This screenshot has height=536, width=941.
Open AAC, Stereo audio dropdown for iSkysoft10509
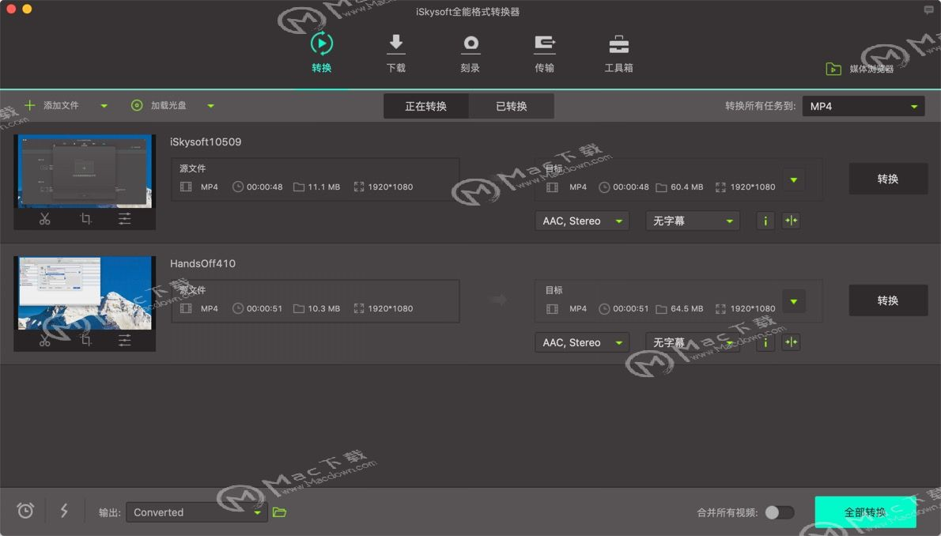[581, 221]
